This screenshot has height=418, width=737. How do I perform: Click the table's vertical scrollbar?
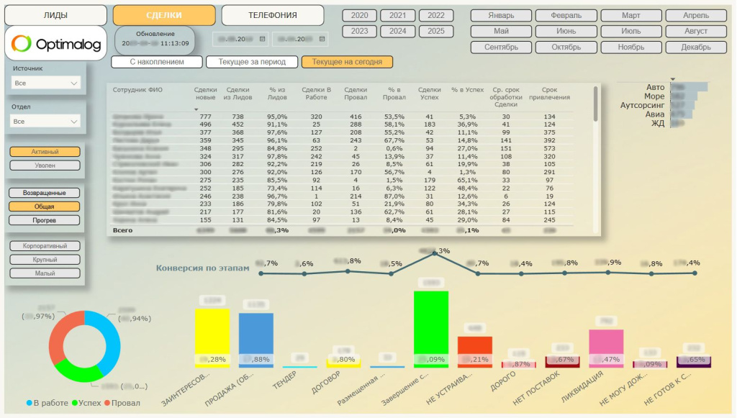pyautogui.click(x=595, y=104)
